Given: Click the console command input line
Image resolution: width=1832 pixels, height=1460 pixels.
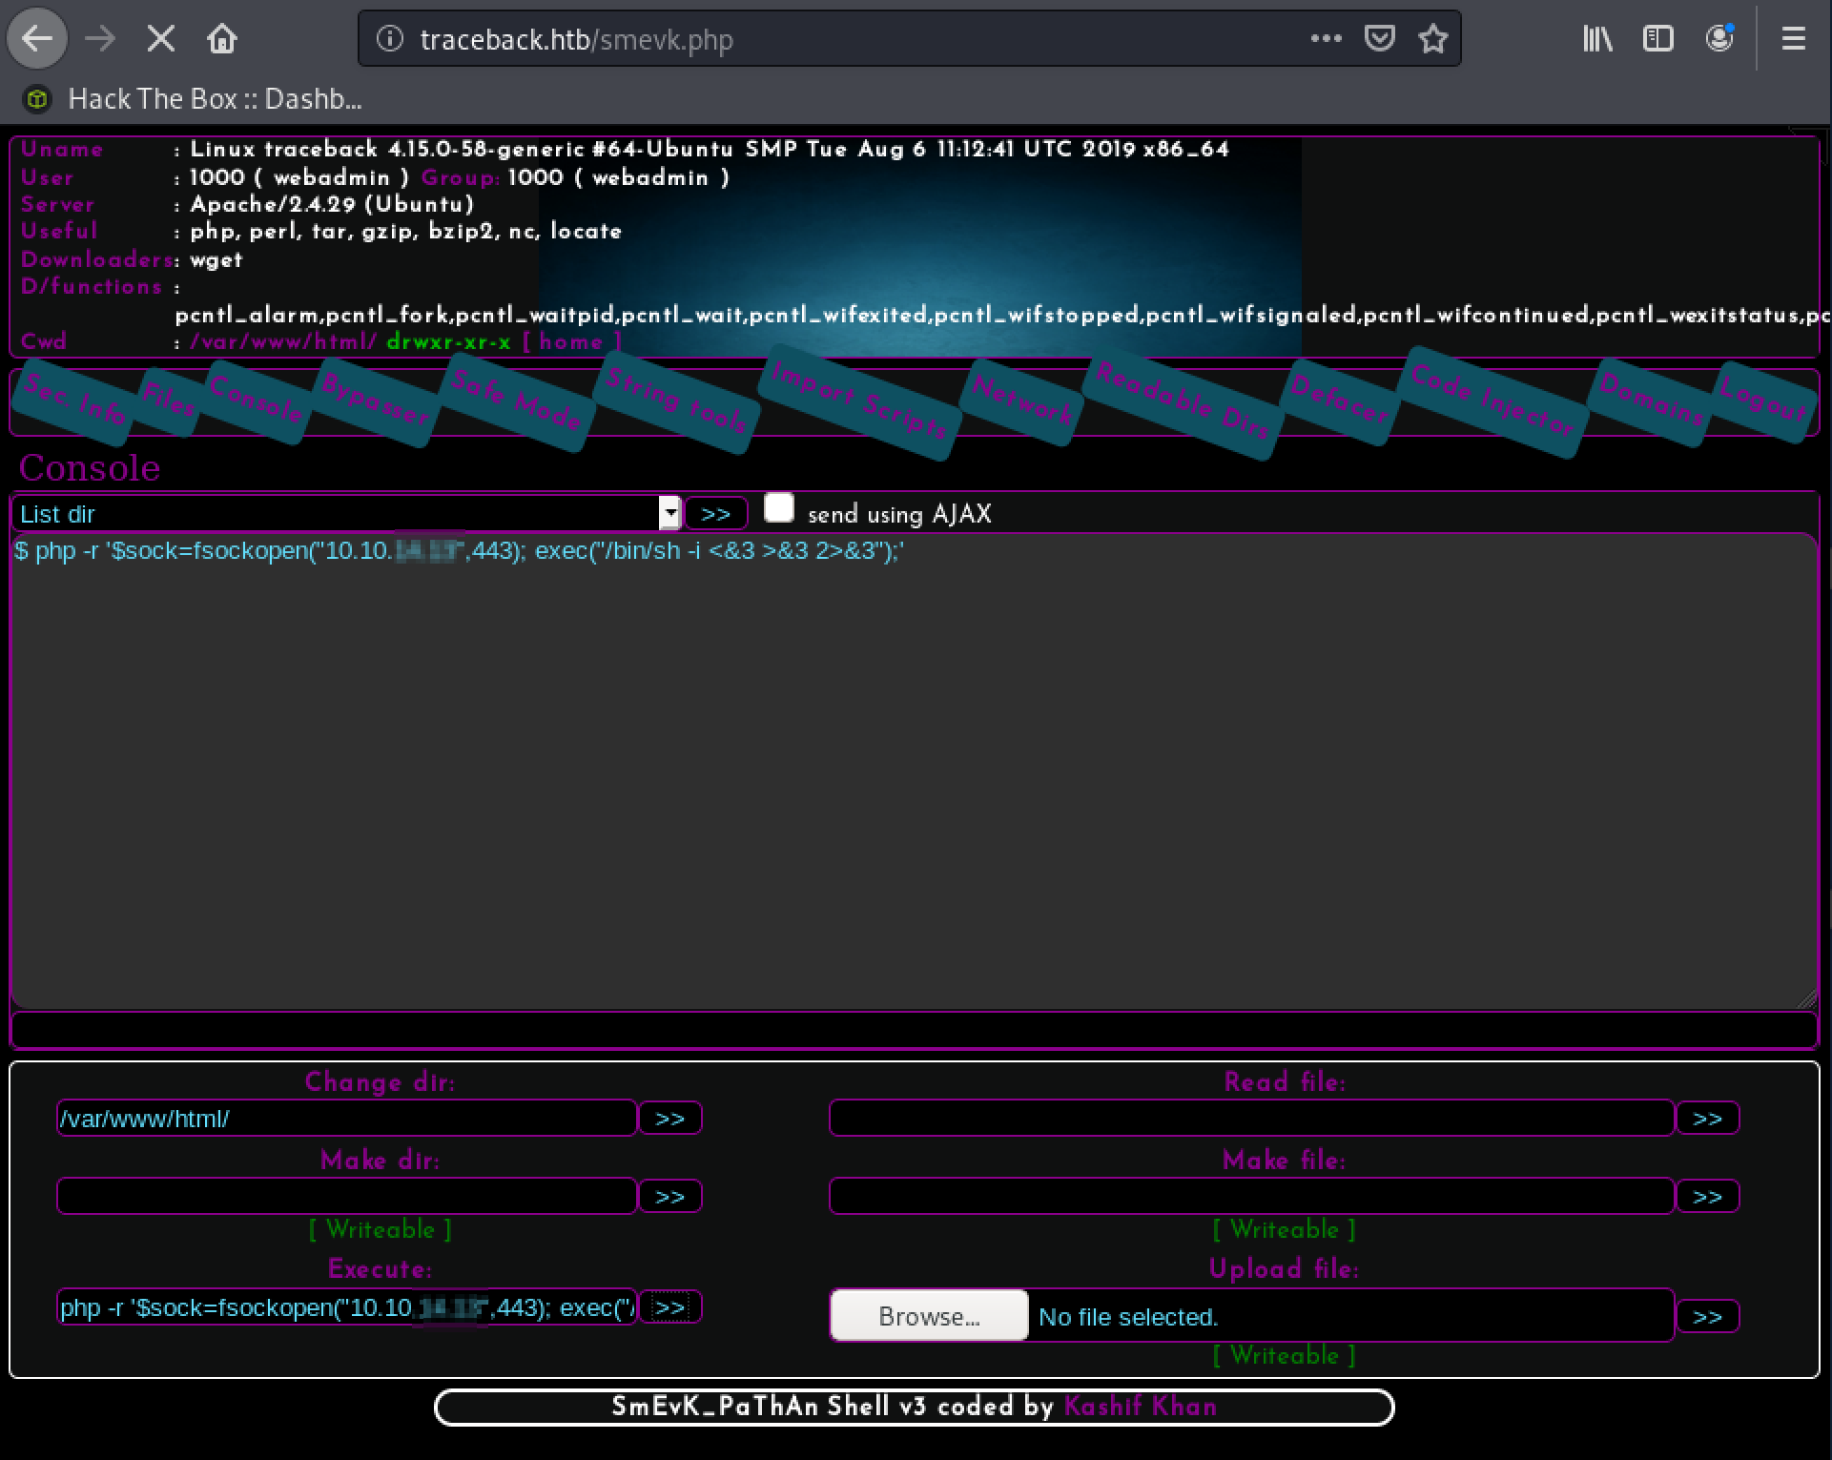Looking at the screenshot, I should click(914, 1030).
